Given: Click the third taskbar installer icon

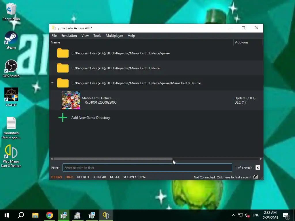Looking at the screenshot, I should (92, 215).
